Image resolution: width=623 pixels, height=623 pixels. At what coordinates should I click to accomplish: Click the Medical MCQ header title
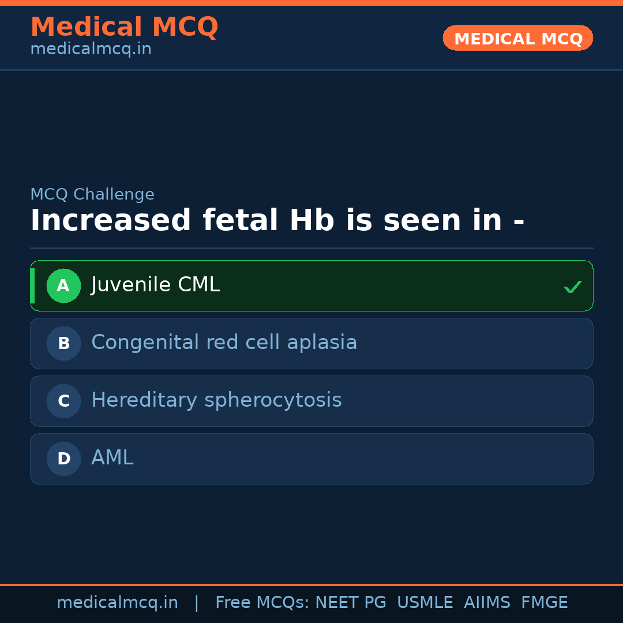click(124, 27)
